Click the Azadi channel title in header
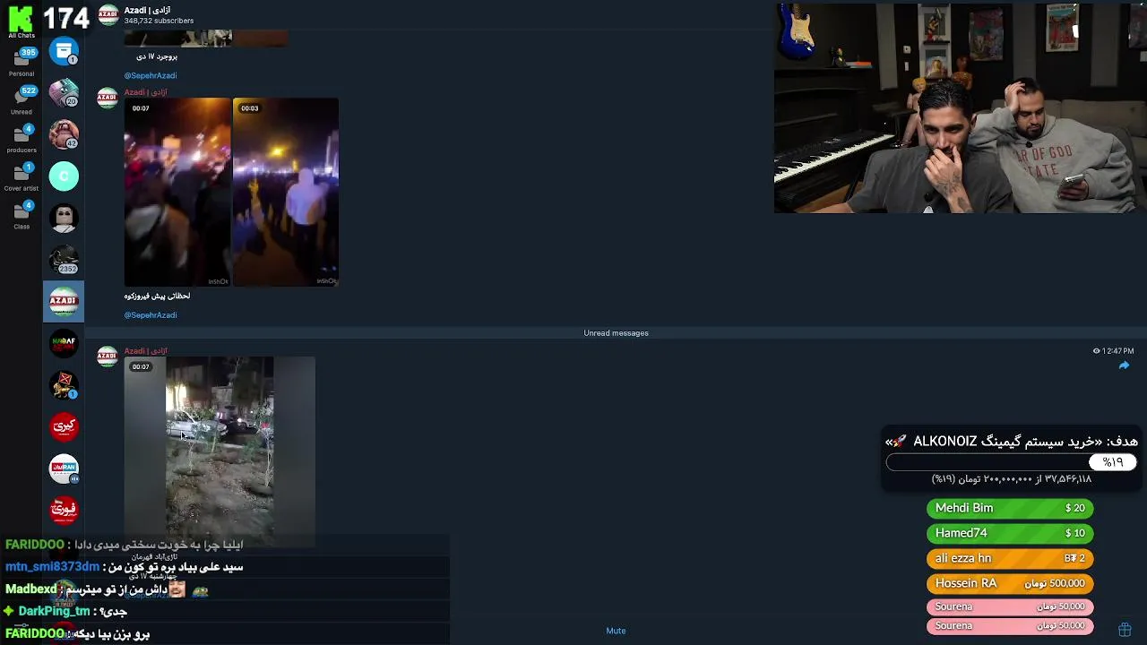The width and height of the screenshot is (1147, 645). 147,10
